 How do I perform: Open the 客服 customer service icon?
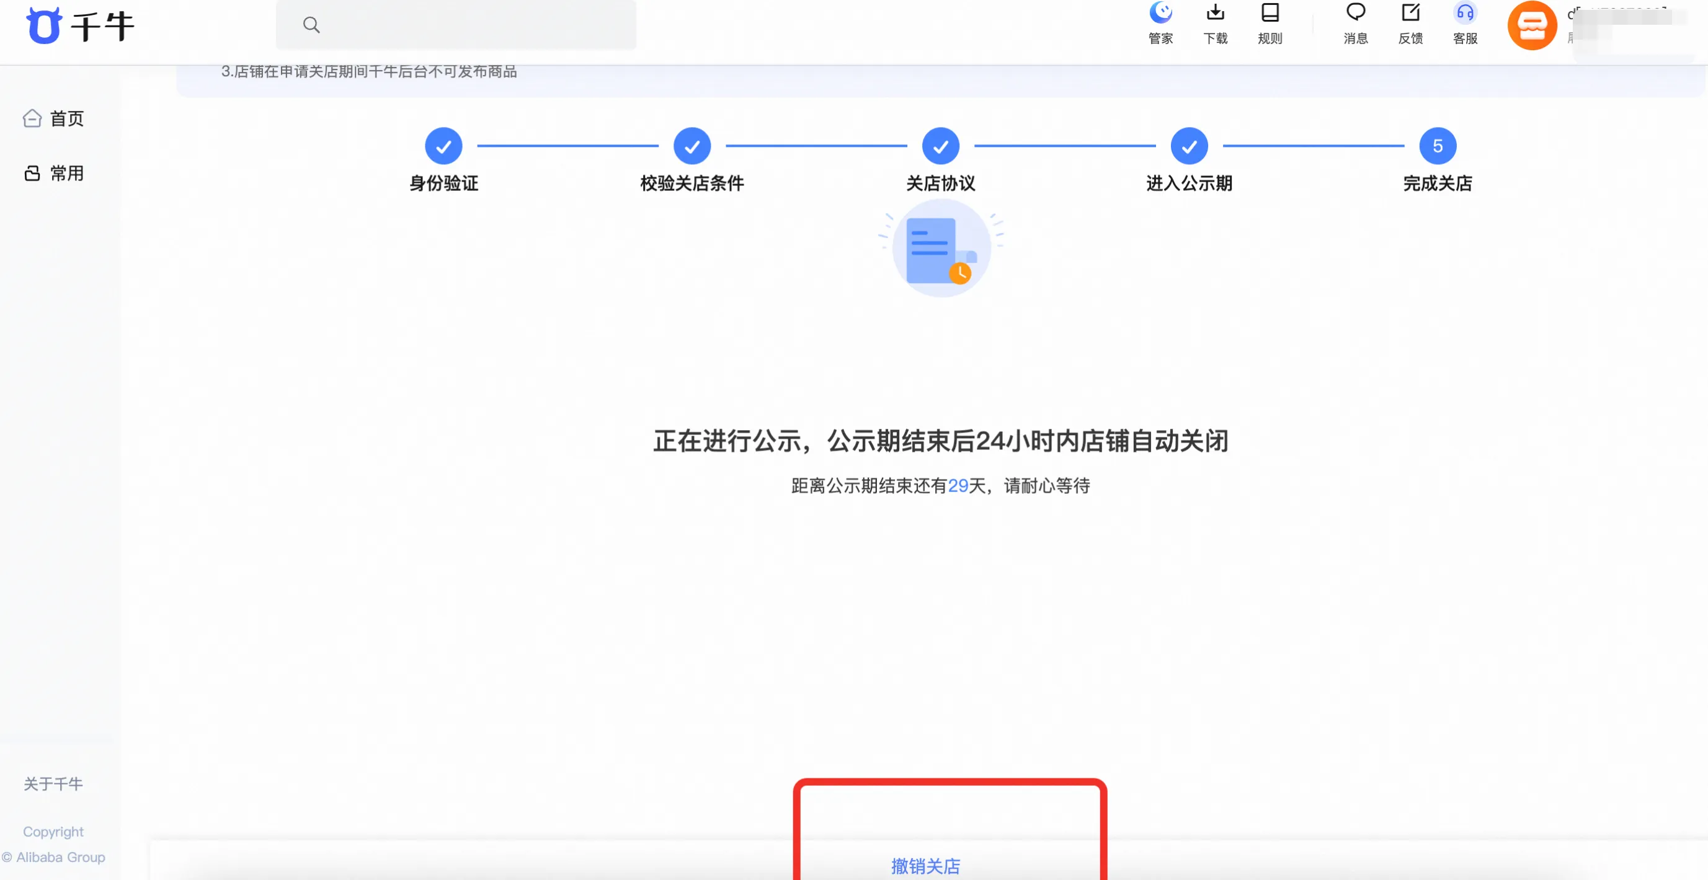point(1465,12)
